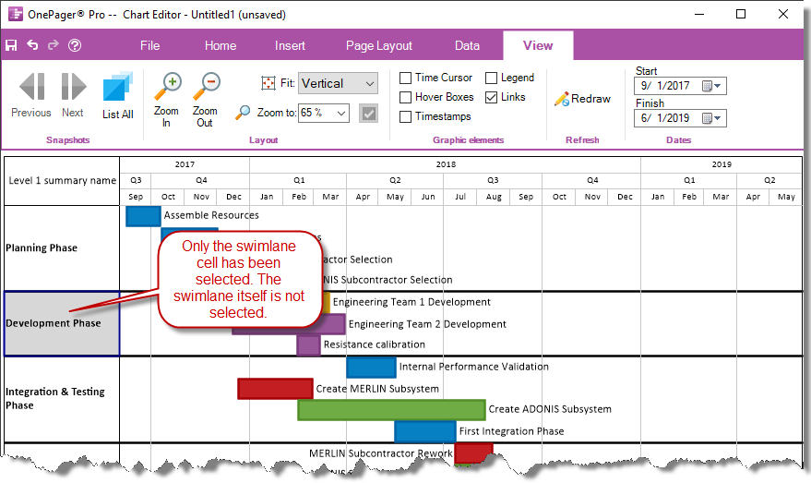Enable the Hover Boxes checkbox

(x=406, y=97)
